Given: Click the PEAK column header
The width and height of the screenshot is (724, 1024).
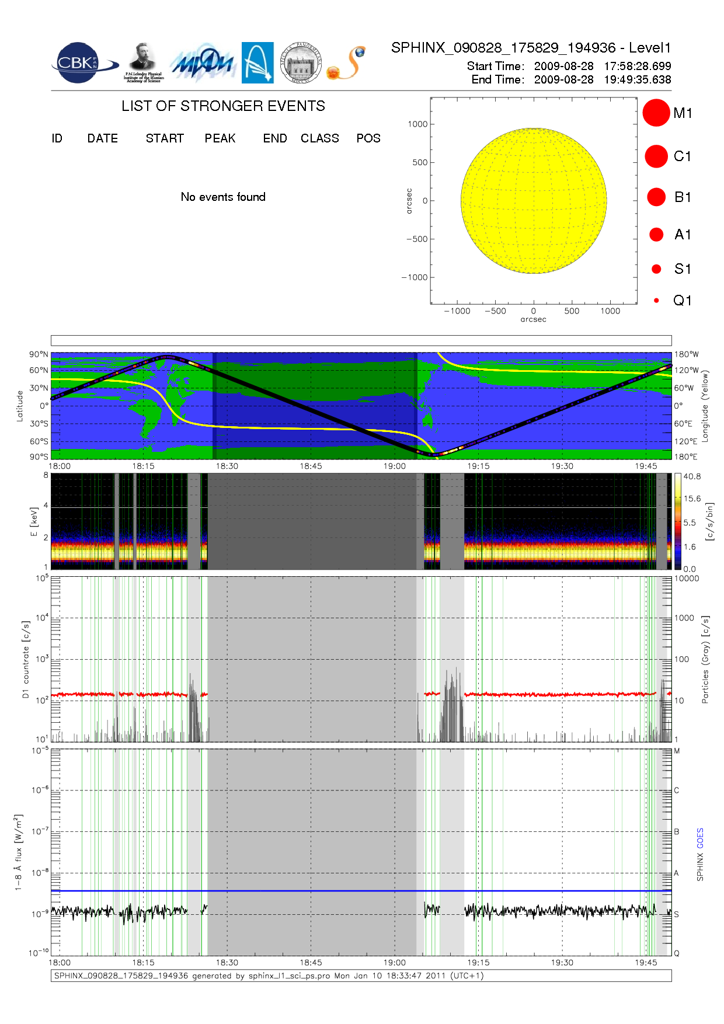Looking at the screenshot, I should click(220, 138).
